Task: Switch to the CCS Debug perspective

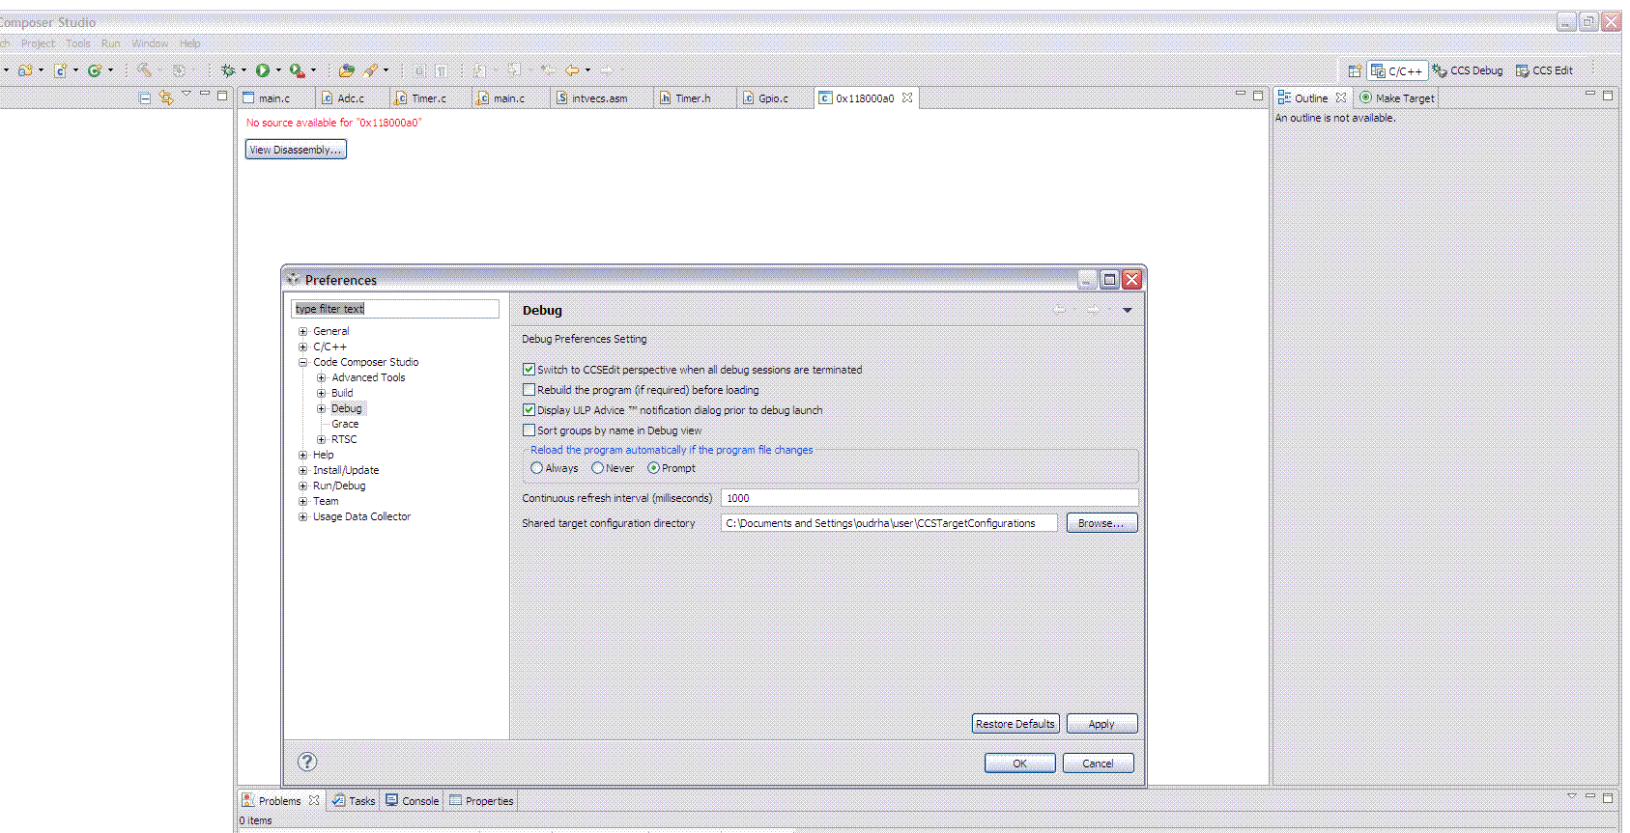Action: point(1468,70)
